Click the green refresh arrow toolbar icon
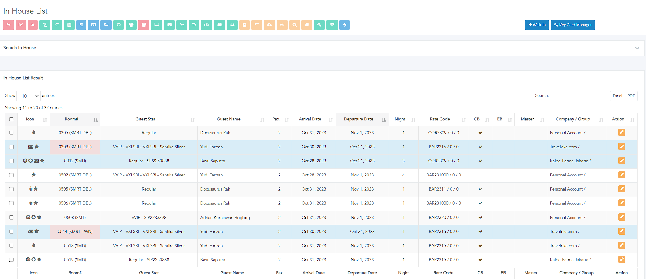 click(57, 25)
